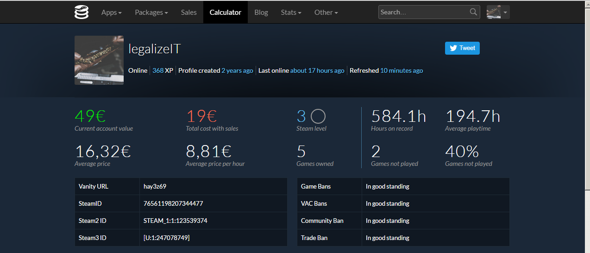
Task: Click the 5 games owned value
Action: click(x=301, y=151)
